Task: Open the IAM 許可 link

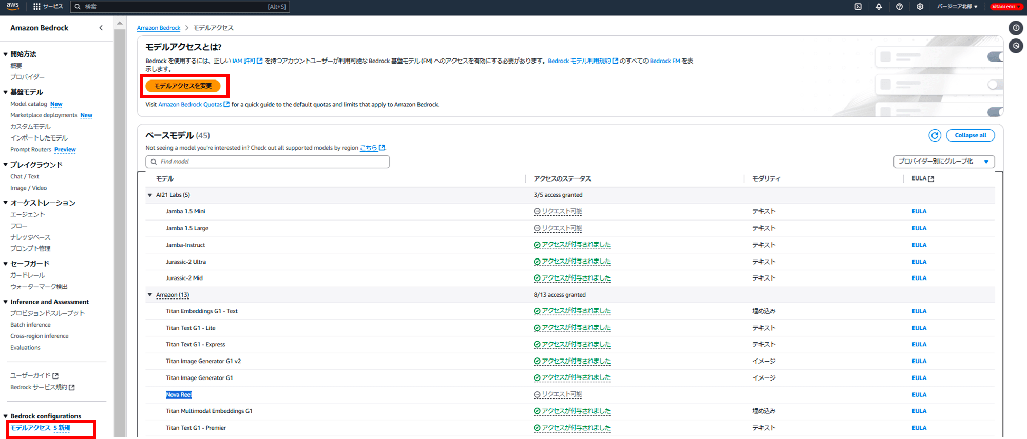Action: pyautogui.click(x=247, y=61)
